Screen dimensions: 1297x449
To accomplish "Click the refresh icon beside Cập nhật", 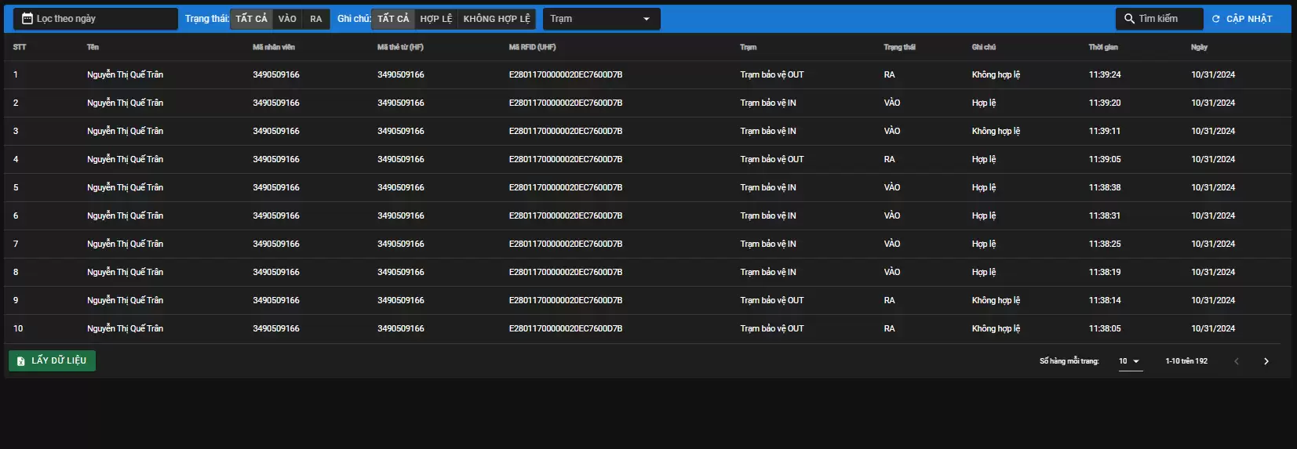I will (1215, 19).
